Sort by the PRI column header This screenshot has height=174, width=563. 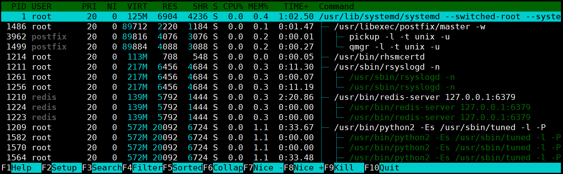[x=89, y=7]
